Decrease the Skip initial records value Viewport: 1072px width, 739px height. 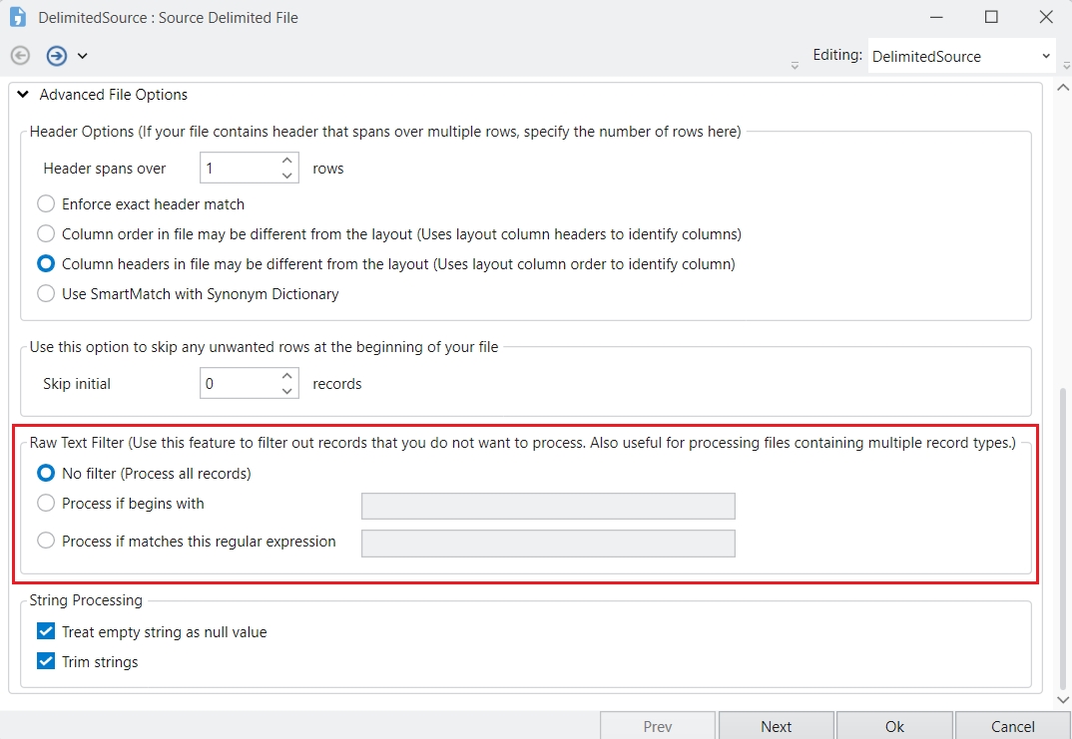[x=287, y=391]
